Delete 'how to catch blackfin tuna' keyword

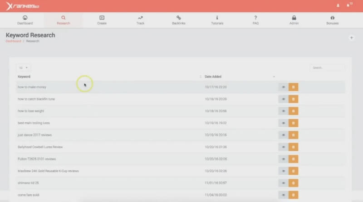[x=293, y=99]
